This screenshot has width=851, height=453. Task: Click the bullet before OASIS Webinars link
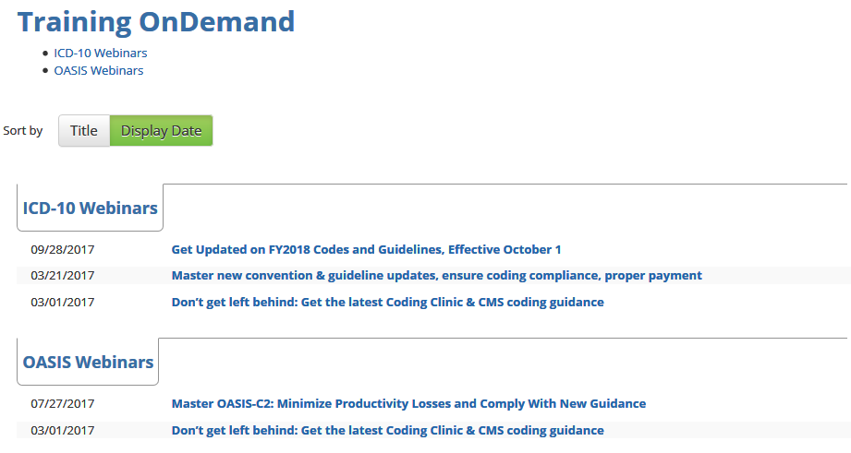point(45,71)
